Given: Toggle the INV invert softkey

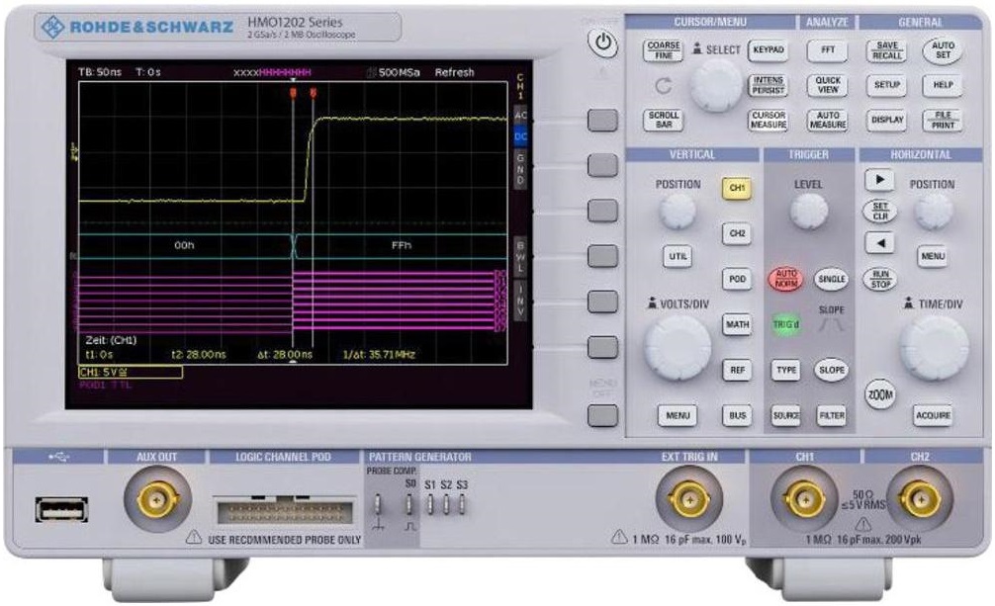Looking at the screenshot, I should pos(520,302).
